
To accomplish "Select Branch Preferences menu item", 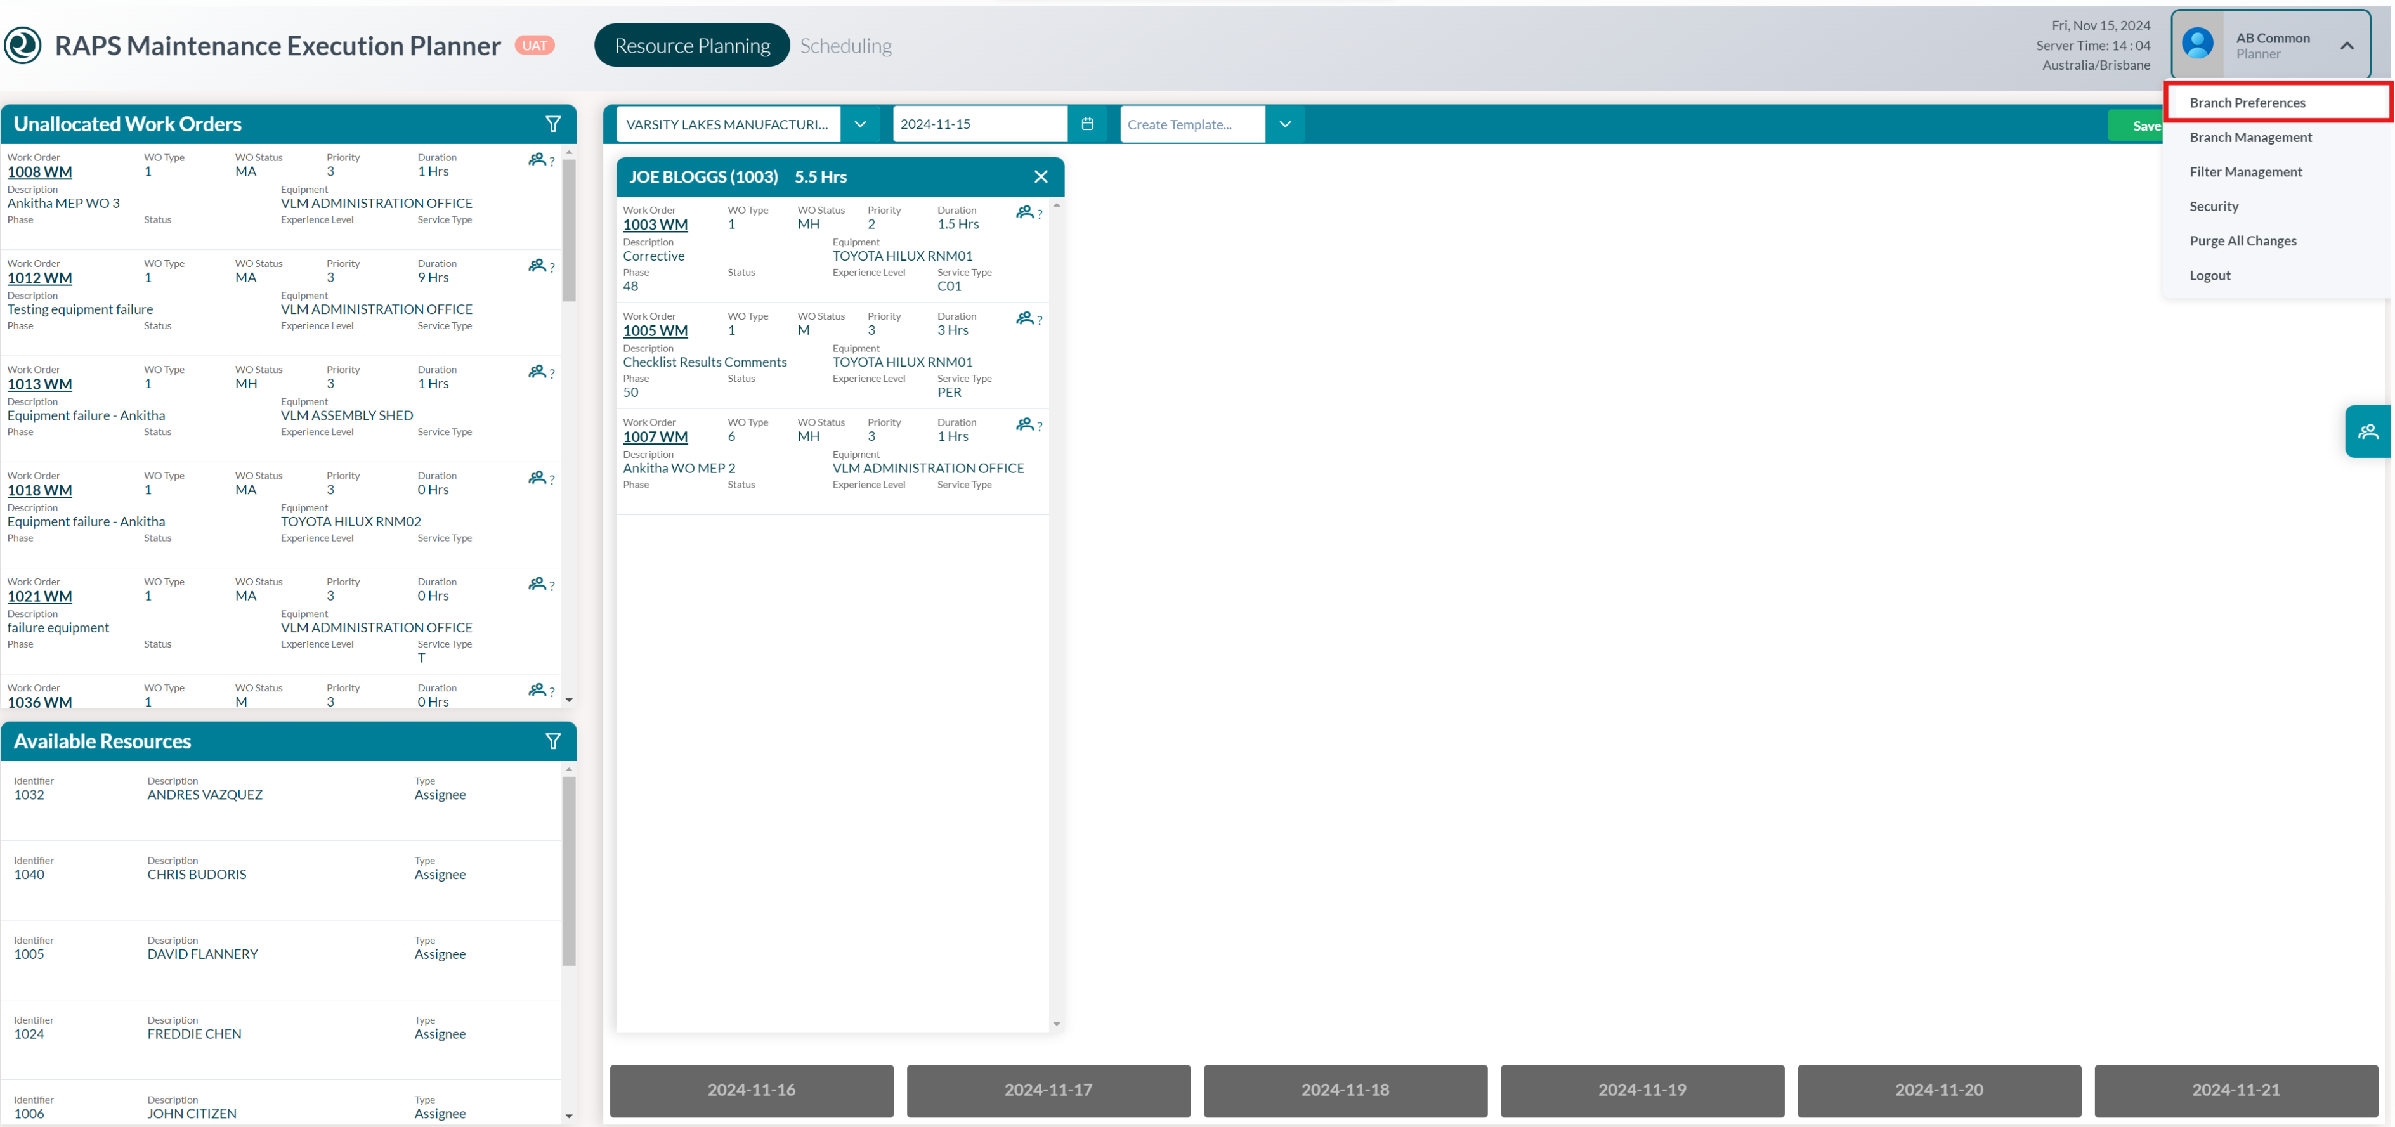I will [x=2246, y=102].
